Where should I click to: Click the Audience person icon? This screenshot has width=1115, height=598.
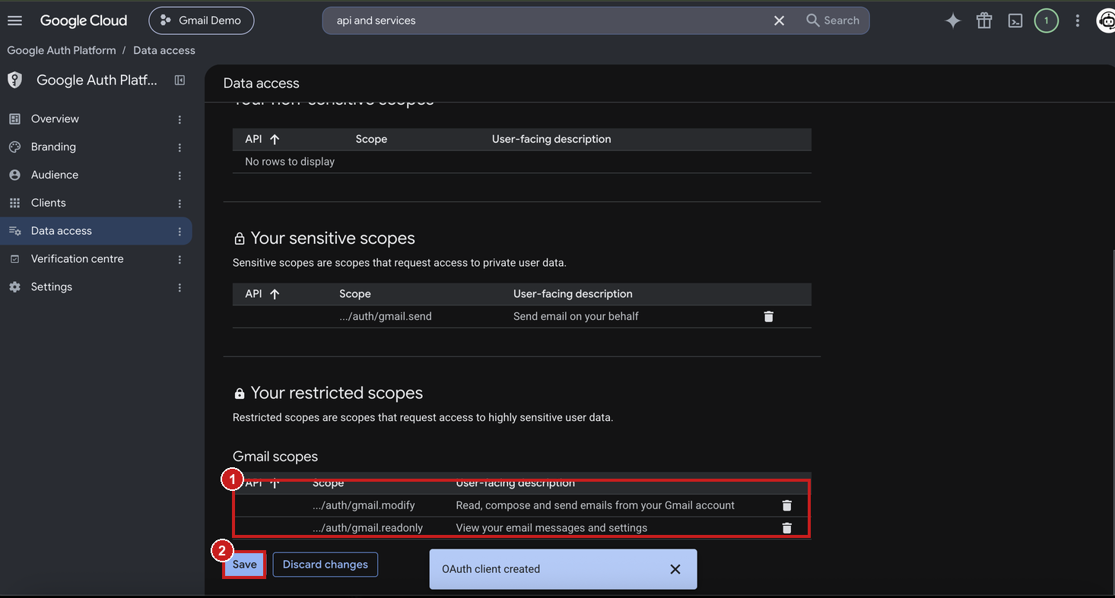click(14, 175)
